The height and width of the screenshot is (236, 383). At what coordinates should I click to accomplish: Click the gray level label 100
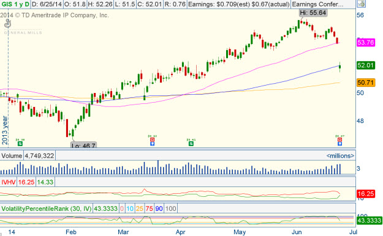point(170,208)
